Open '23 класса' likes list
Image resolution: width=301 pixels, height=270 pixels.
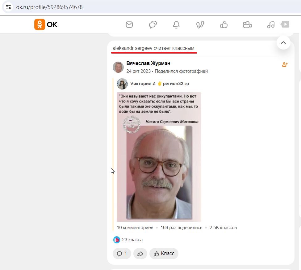pos(132,240)
